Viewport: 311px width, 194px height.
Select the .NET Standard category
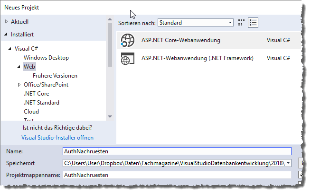pos(41,103)
